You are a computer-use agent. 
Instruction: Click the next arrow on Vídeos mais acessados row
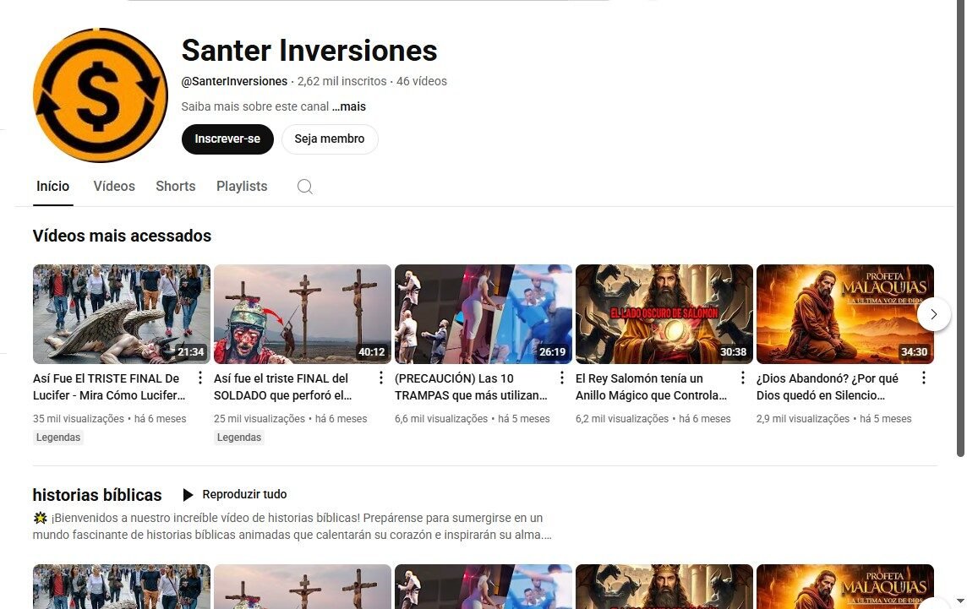pyautogui.click(x=933, y=313)
